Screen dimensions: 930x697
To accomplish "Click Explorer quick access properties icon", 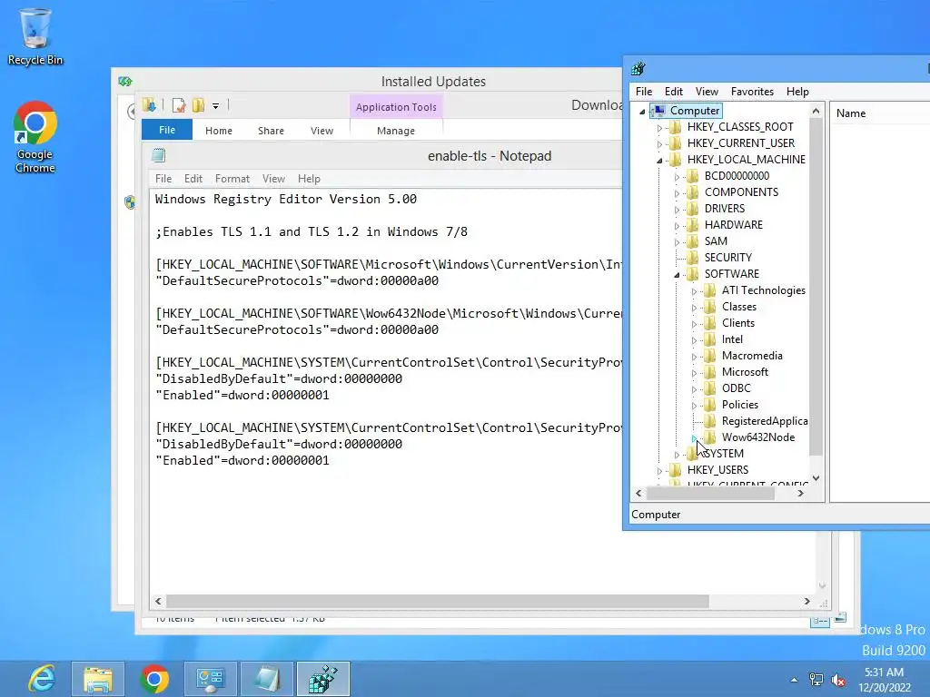I will click(x=179, y=105).
